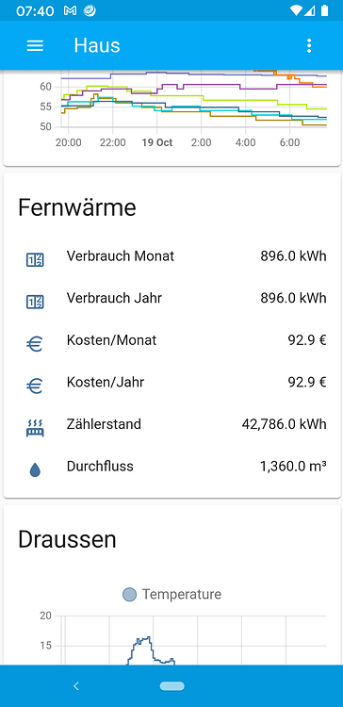The image size is (343, 707).
Task: Open the hamburger navigation menu
Action: point(35,45)
